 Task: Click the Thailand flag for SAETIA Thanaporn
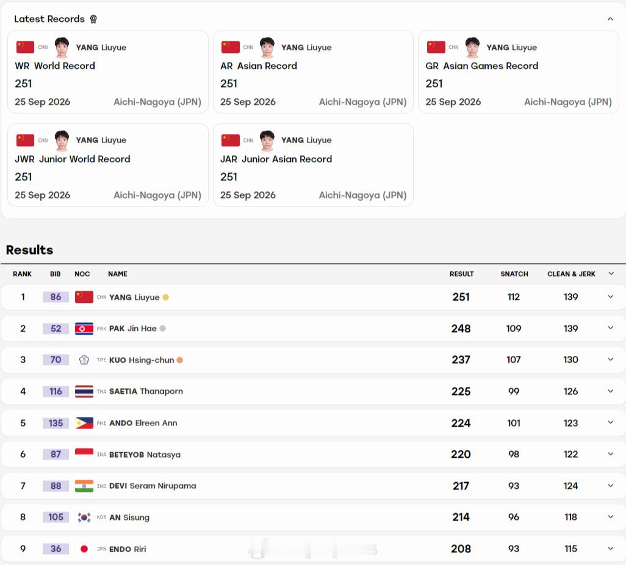click(84, 391)
